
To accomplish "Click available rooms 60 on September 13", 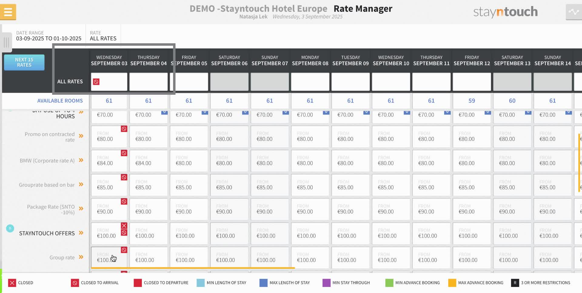I will click(x=512, y=101).
